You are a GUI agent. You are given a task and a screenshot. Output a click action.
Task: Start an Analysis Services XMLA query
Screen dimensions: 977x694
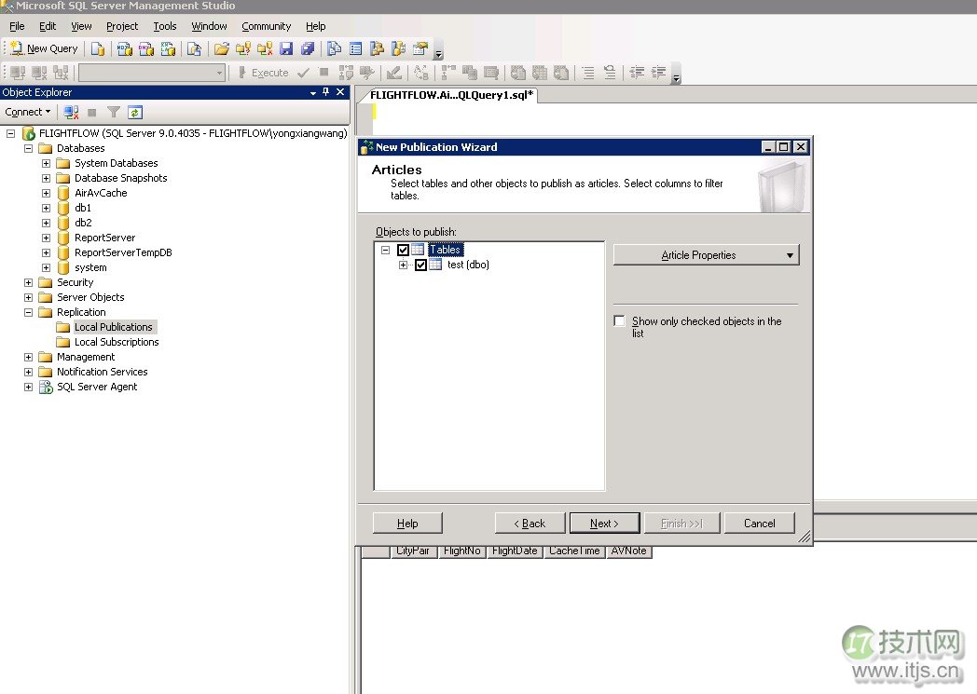tap(168, 48)
